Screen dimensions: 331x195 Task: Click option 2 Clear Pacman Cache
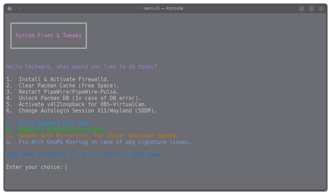(x=69, y=86)
